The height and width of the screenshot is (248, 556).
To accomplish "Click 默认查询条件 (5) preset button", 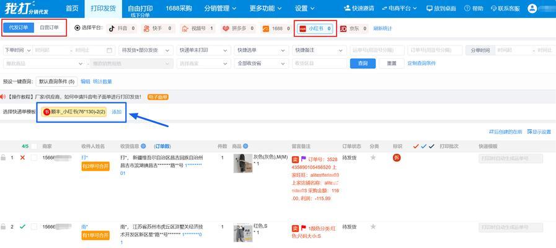I will (57, 82).
